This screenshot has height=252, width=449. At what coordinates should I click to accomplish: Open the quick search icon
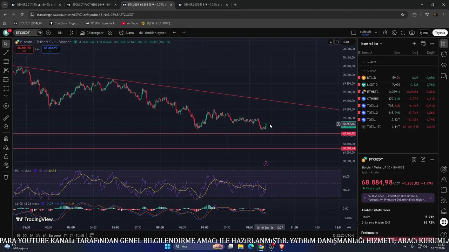click(385, 33)
